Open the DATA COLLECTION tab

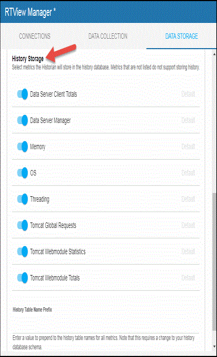tap(108, 36)
